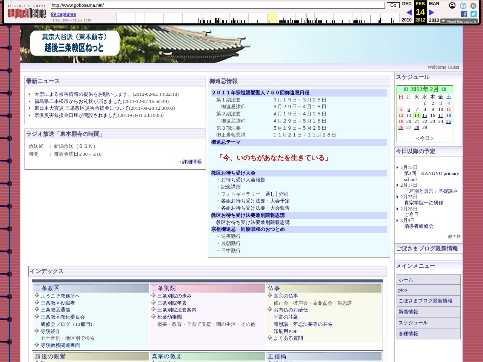Go to previous capture with left arrow
This screenshot has width=483, height=362.
409,12
